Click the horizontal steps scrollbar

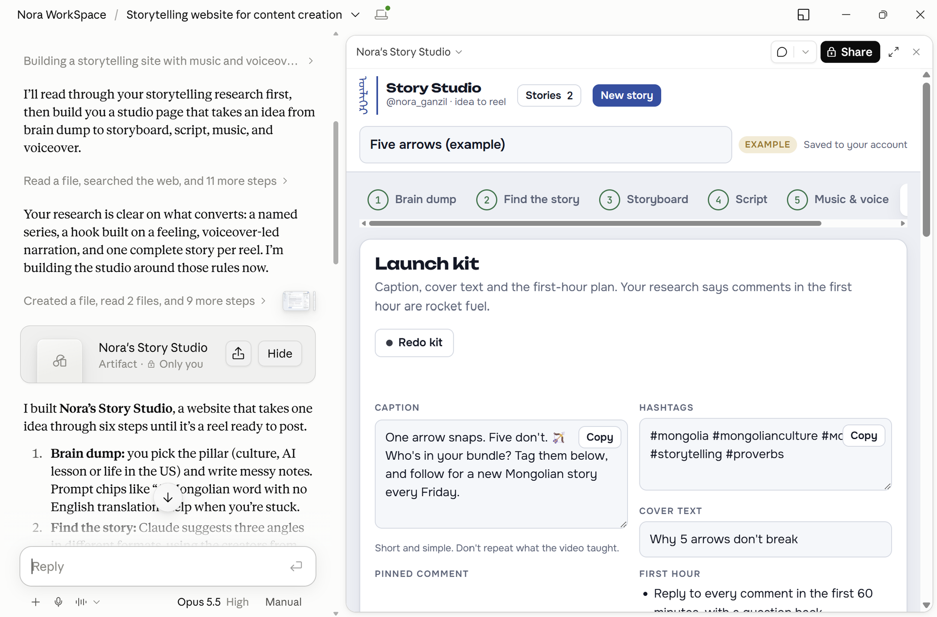595,223
